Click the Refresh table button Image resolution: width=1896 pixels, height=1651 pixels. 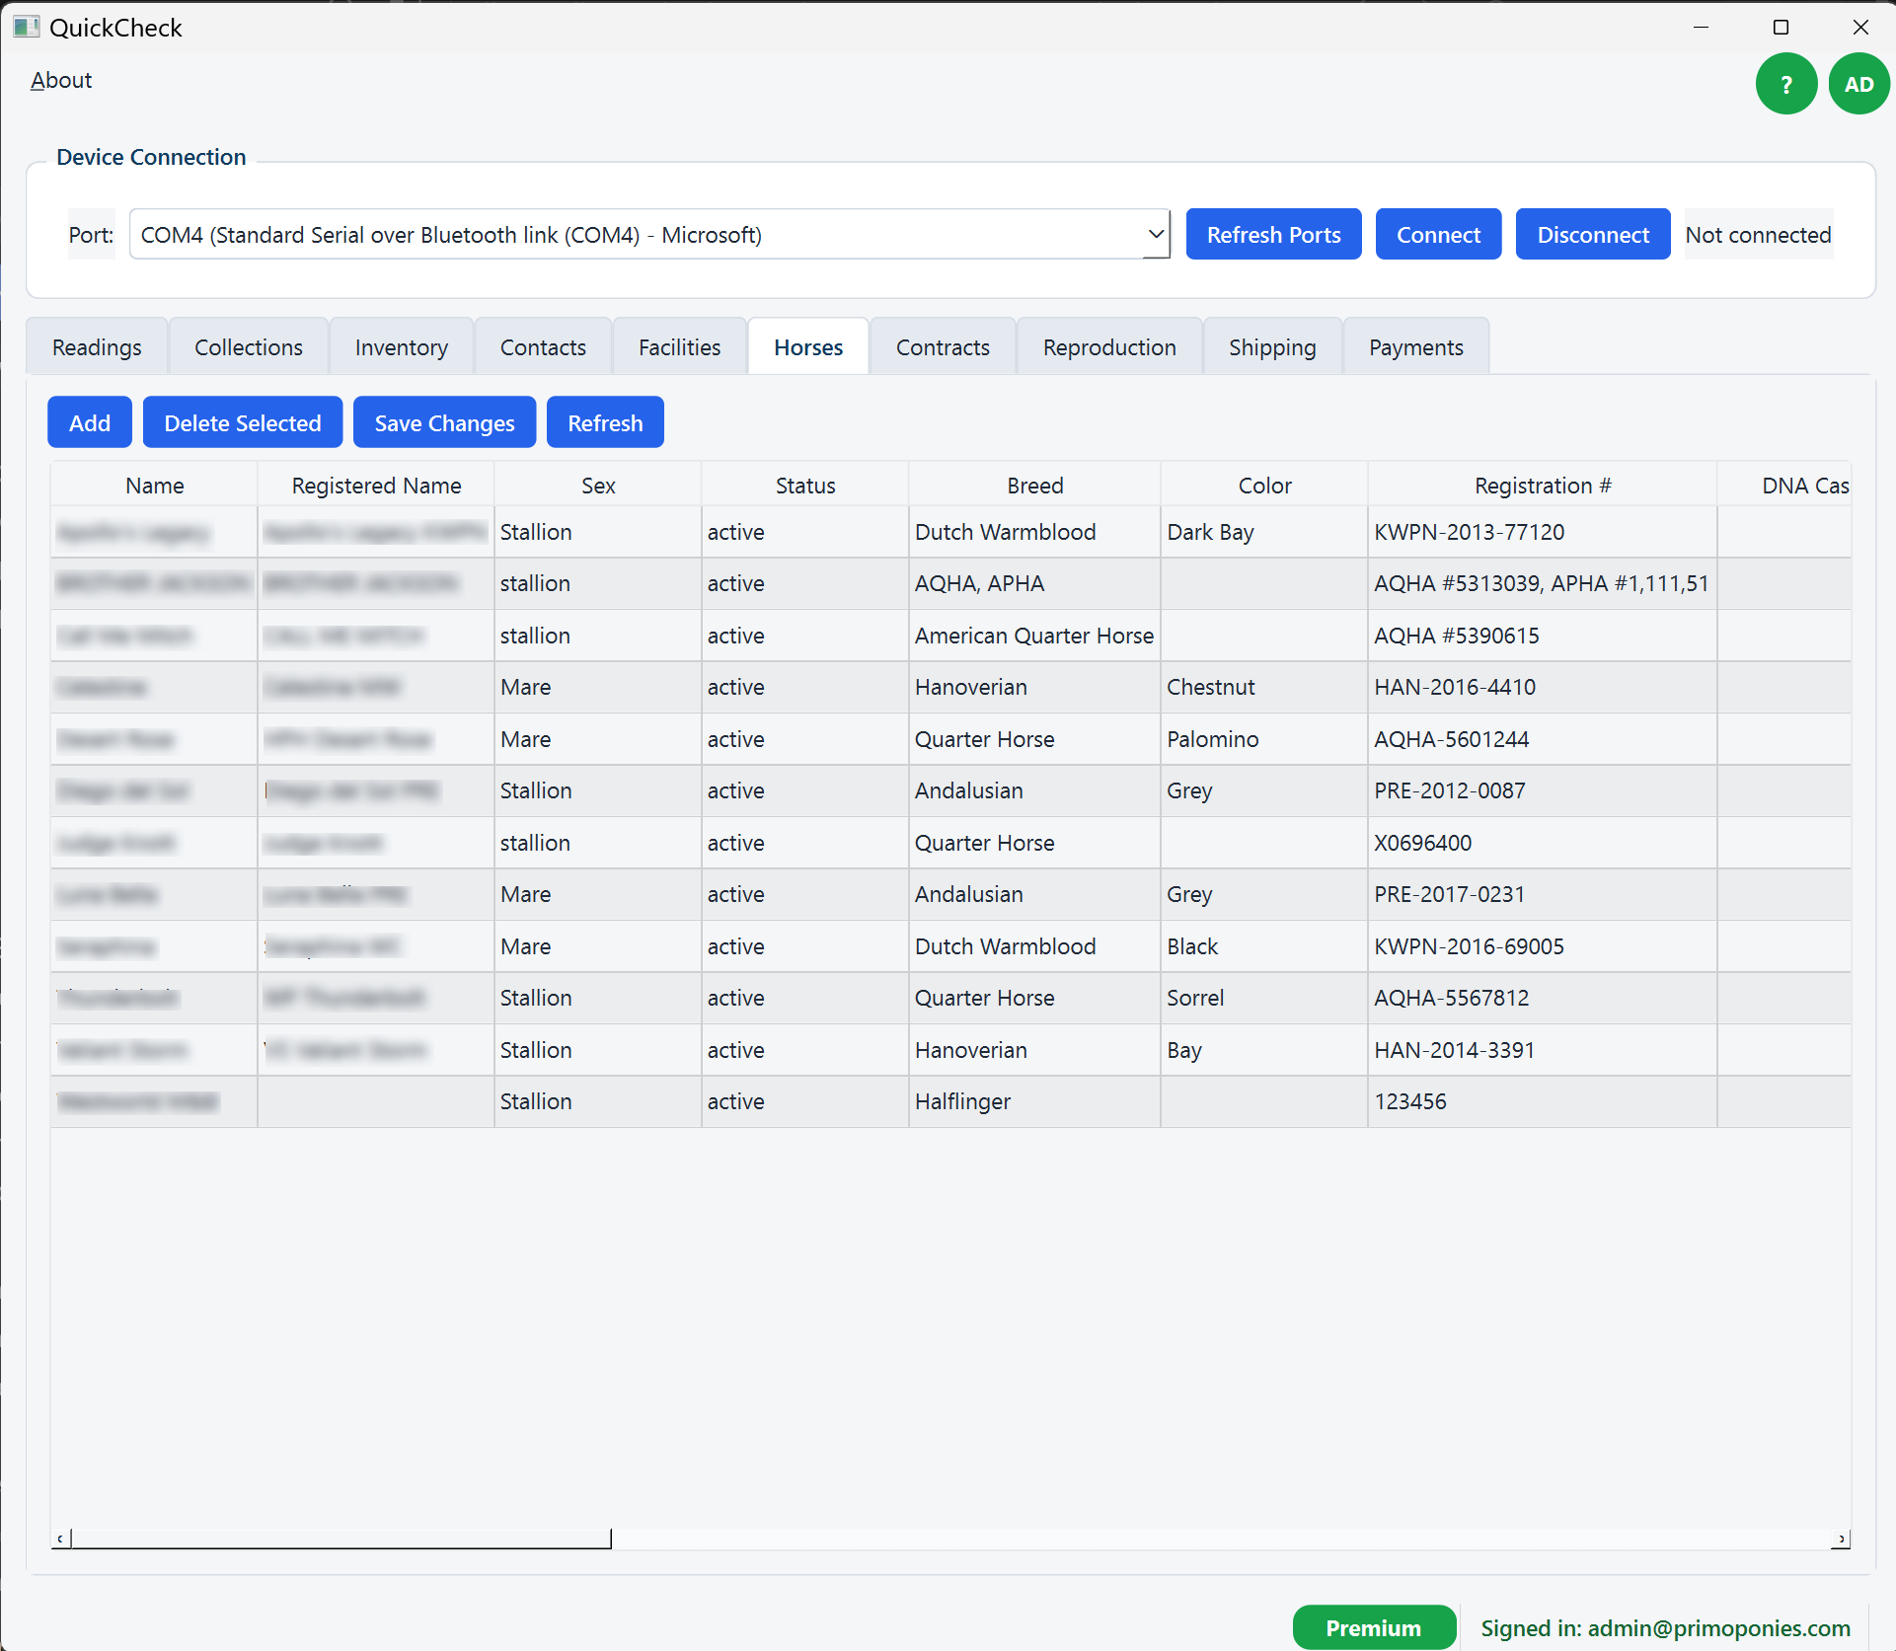coord(605,422)
